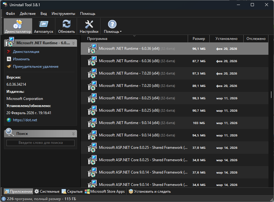Switch to the Скрытые tab
This screenshot has width=274, height=202.
pyautogui.click(x=72, y=191)
